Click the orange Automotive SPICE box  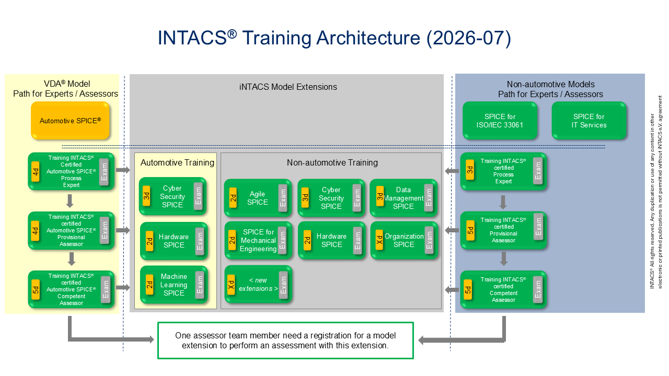coord(70,121)
